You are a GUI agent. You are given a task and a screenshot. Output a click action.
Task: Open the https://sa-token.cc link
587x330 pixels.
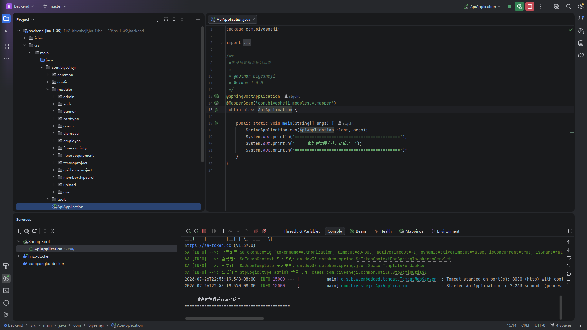[208, 245]
